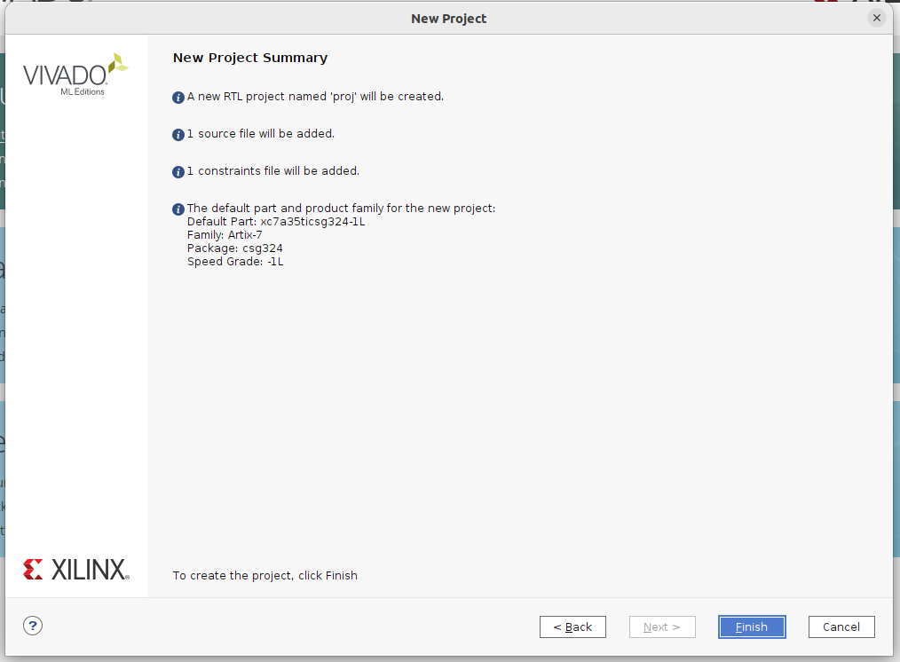This screenshot has height=662, width=900.
Task: Click the New Project title bar
Action: coord(449,19)
